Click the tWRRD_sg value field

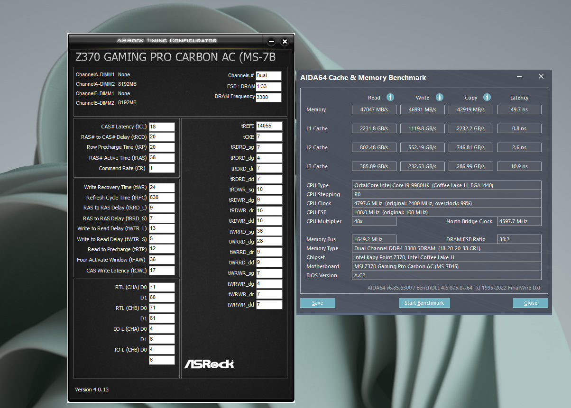269,231
